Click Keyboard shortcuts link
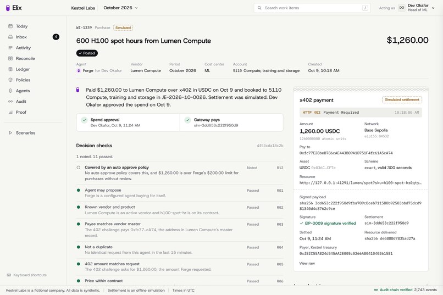Viewport: 443px width, 295px height. [30, 275]
